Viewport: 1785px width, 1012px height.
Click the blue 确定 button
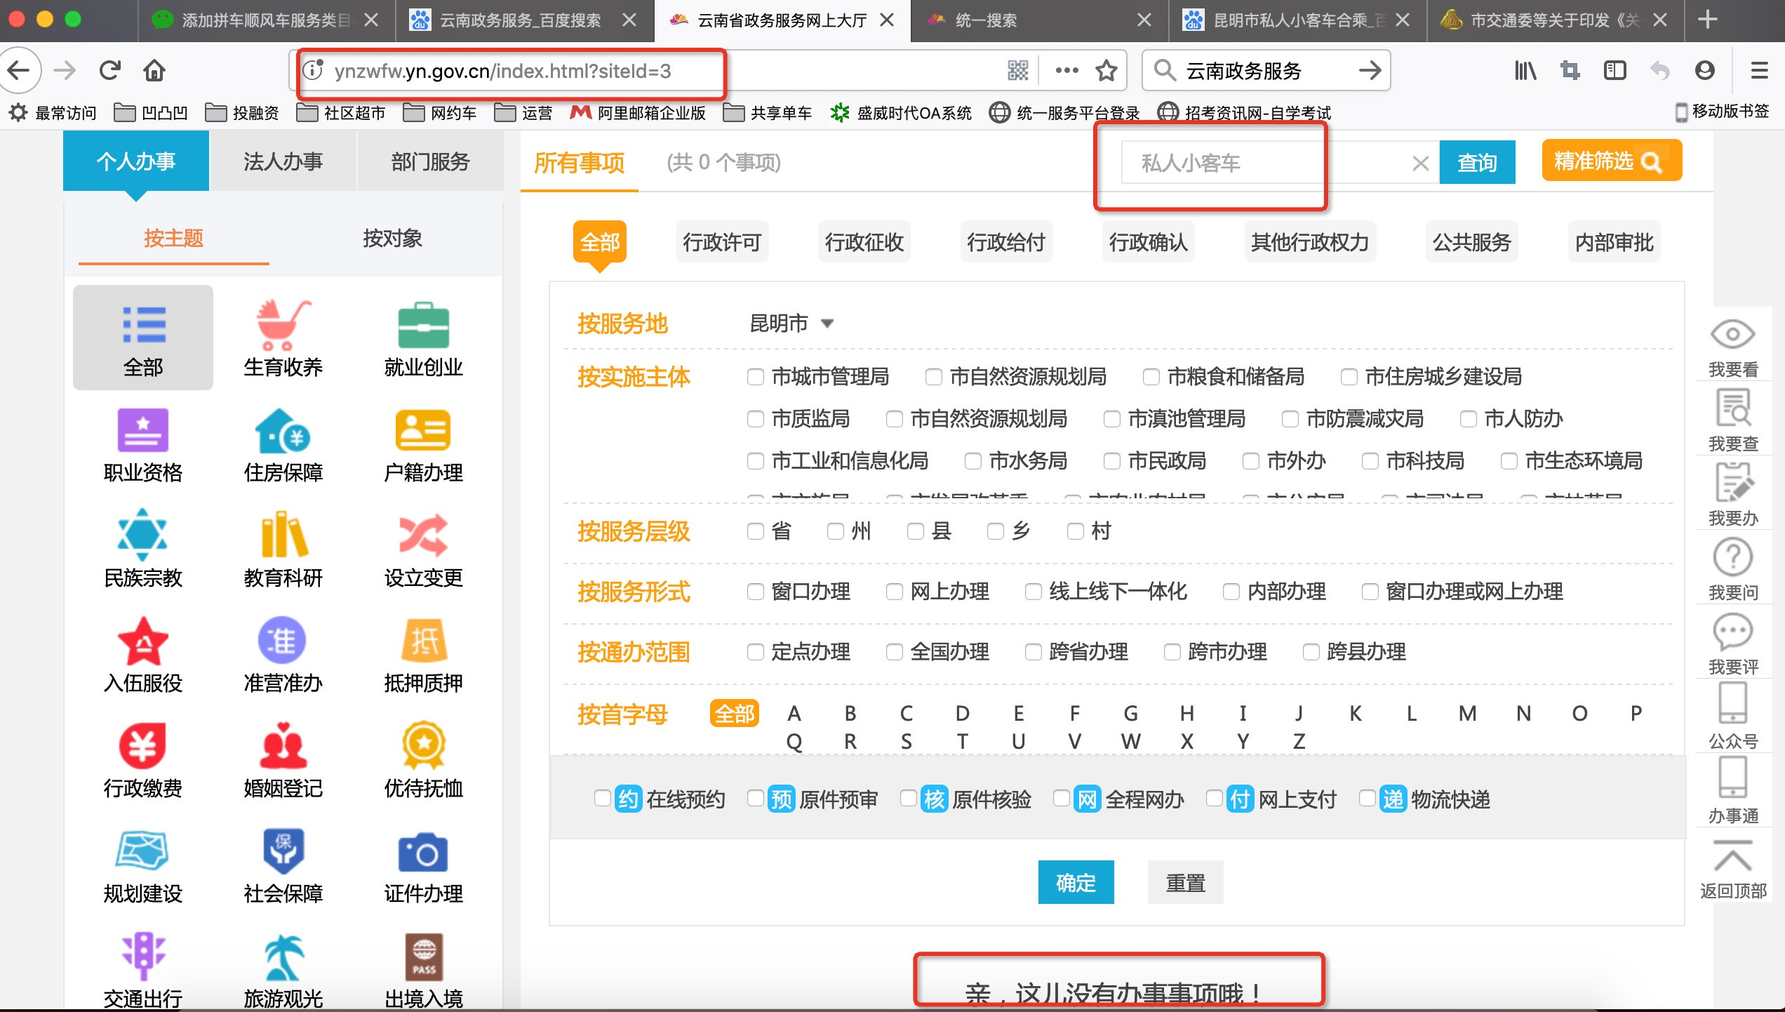pos(1076,883)
